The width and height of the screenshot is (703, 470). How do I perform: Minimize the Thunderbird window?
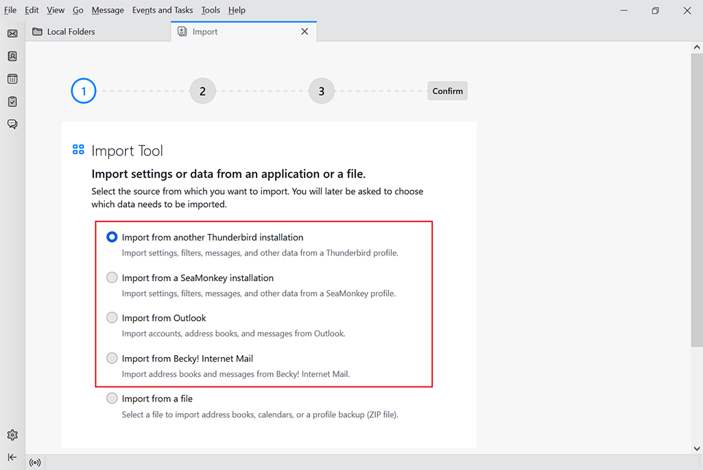623,10
